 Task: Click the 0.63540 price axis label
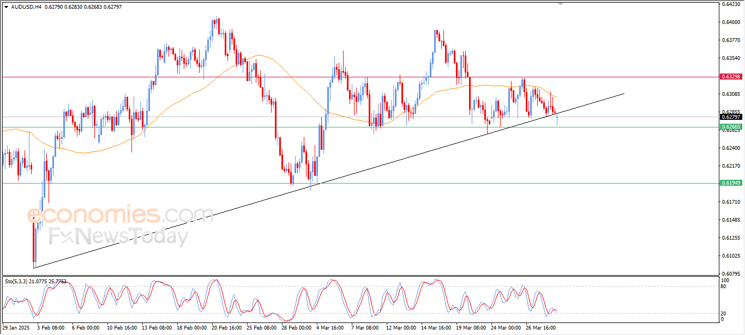(731, 58)
